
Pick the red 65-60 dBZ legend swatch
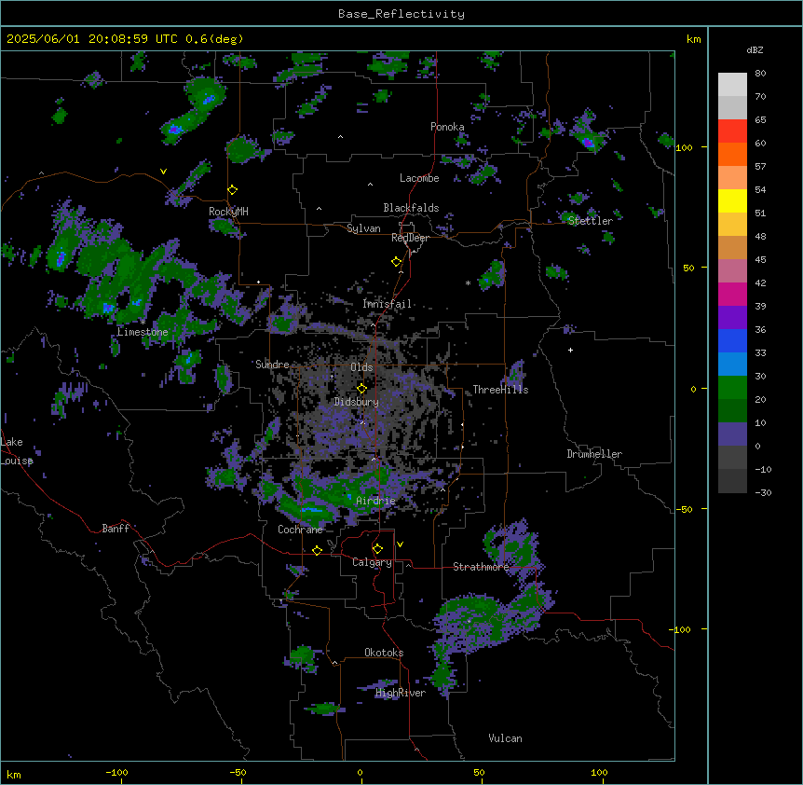[732, 131]
